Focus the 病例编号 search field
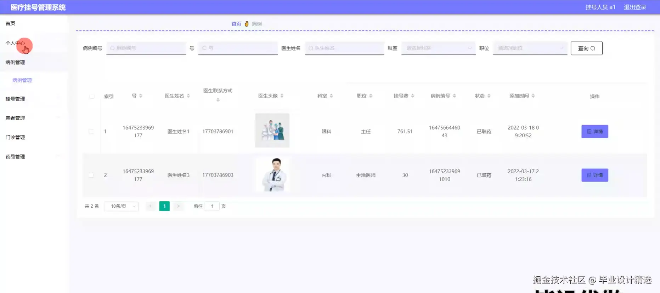This screenshot has height=293, width=660. click(146, 48)
